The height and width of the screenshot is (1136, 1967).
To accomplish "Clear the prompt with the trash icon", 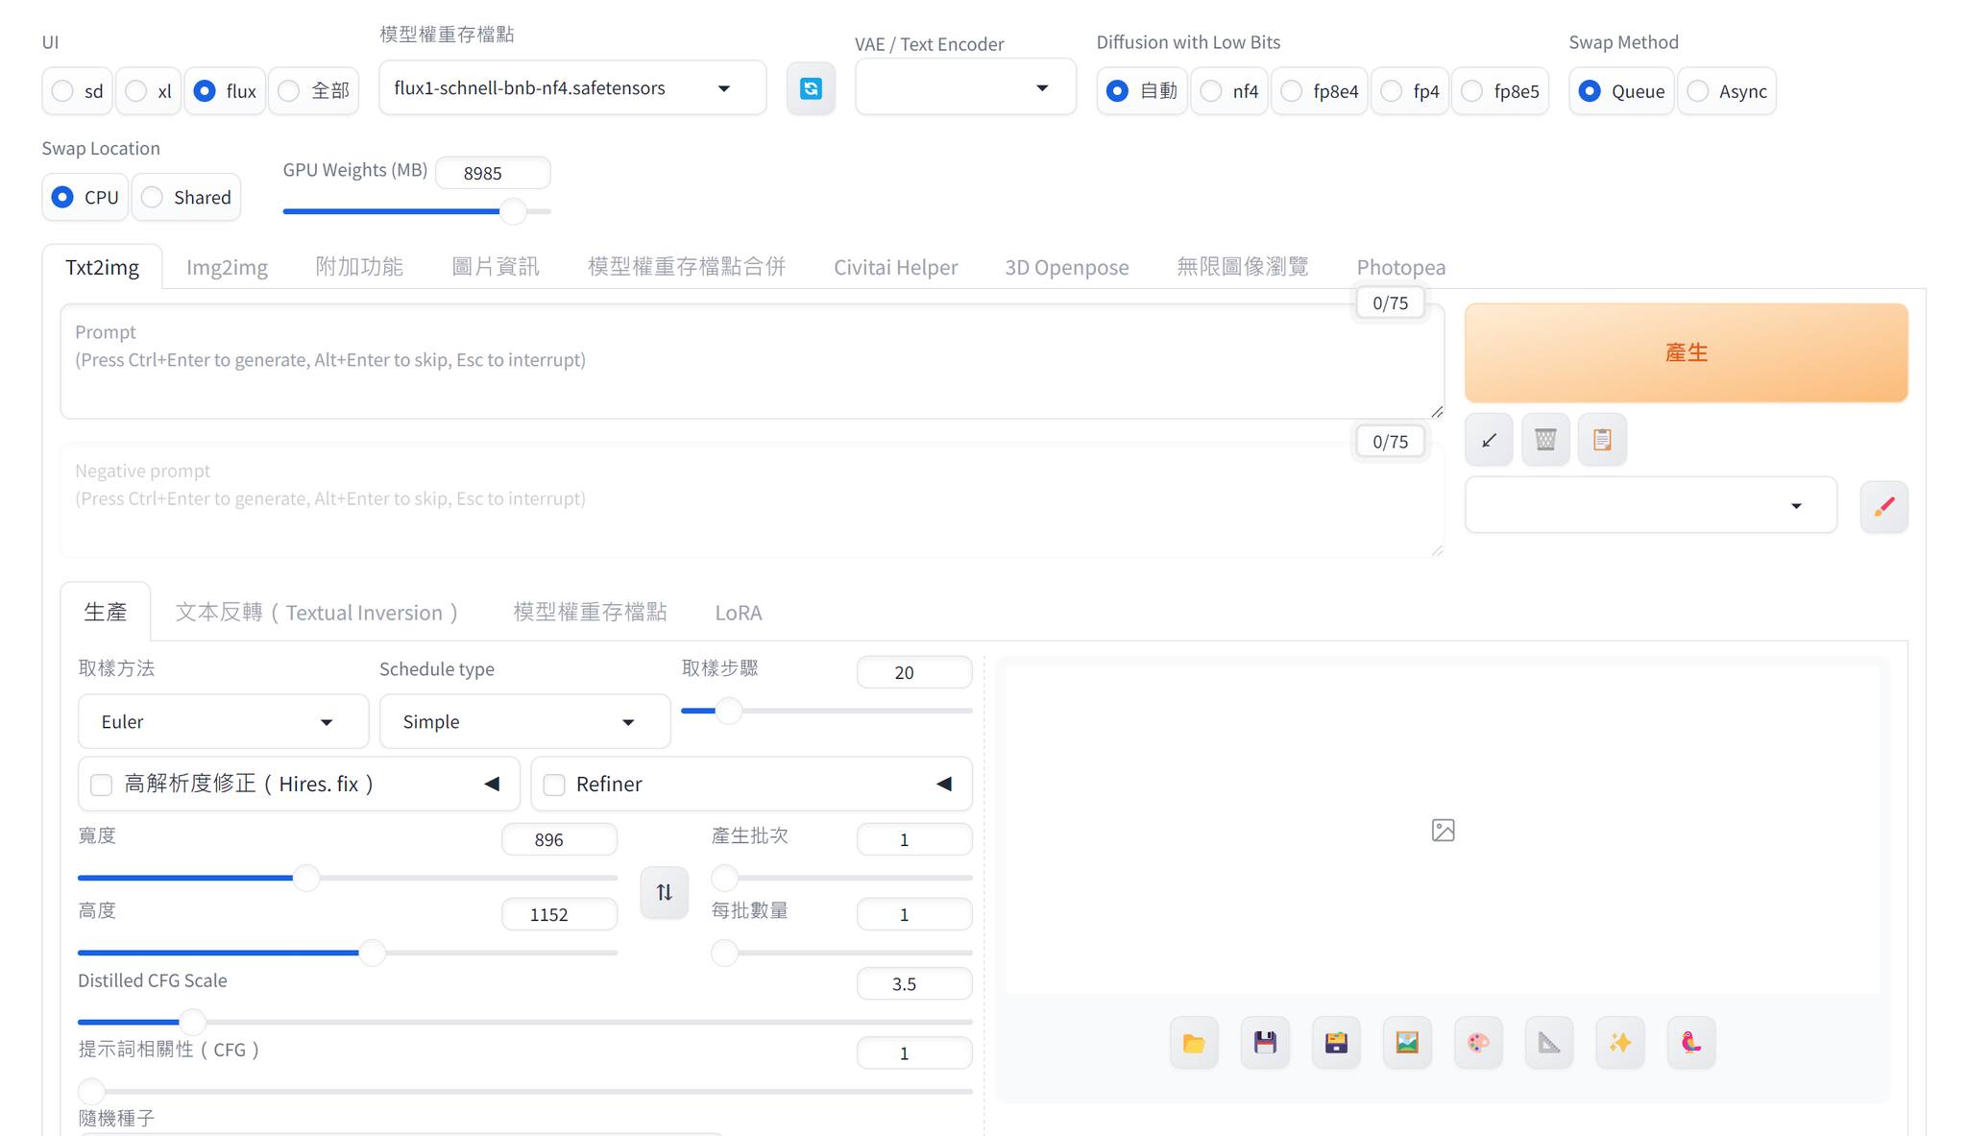I will tap(1545, 440).
